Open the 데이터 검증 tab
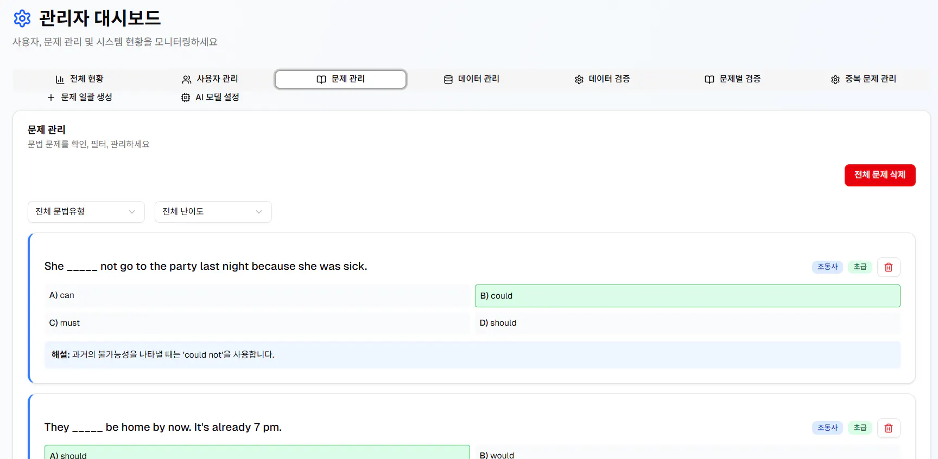 click(x=603, y=79)
